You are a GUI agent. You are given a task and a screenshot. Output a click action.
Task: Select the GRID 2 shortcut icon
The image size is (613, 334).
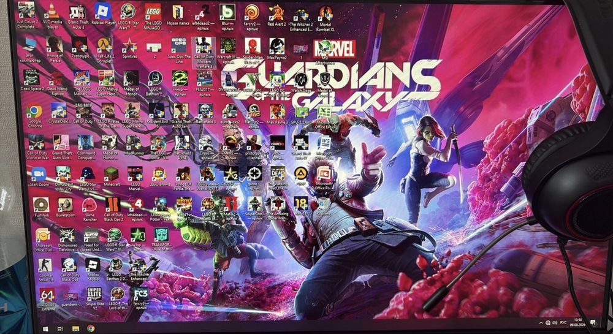pyautogui.click(x=278, y=148)
